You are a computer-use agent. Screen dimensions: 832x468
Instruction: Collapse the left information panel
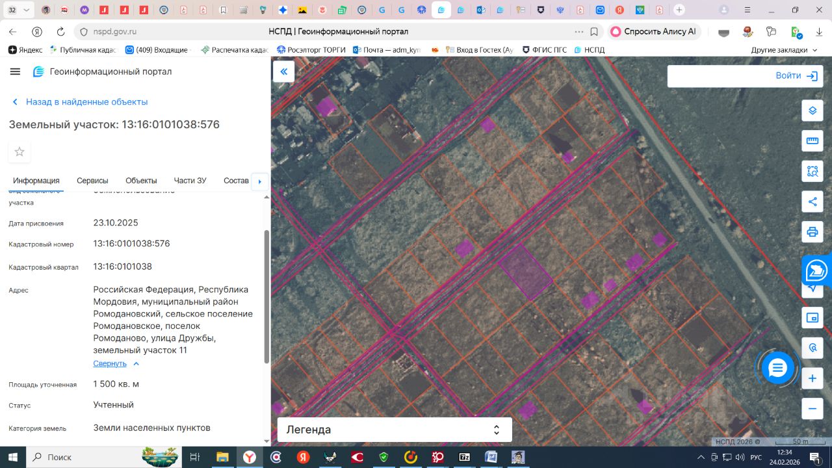283,71
